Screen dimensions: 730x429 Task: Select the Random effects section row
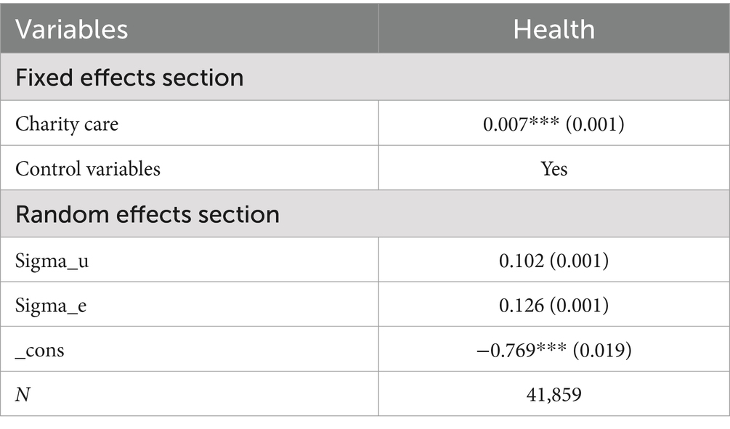point(365,214)
